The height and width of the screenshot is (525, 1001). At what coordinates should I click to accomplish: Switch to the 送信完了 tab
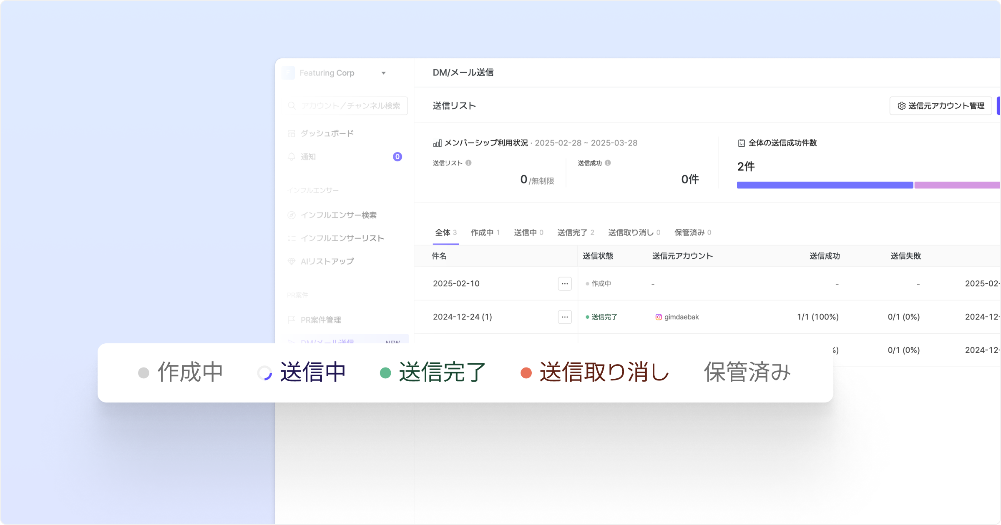tap(575, 232)
